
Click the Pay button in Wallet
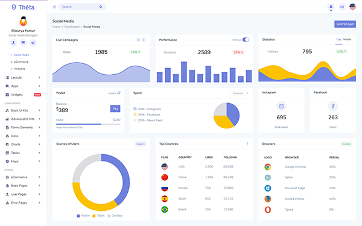pyautogui.click(x=115, y=108)
